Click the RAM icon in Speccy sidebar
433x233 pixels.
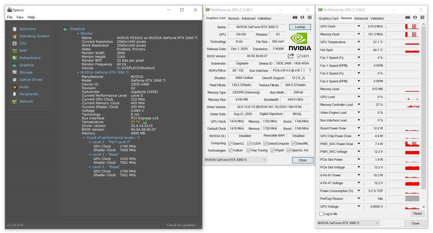(x=15, y=51)
